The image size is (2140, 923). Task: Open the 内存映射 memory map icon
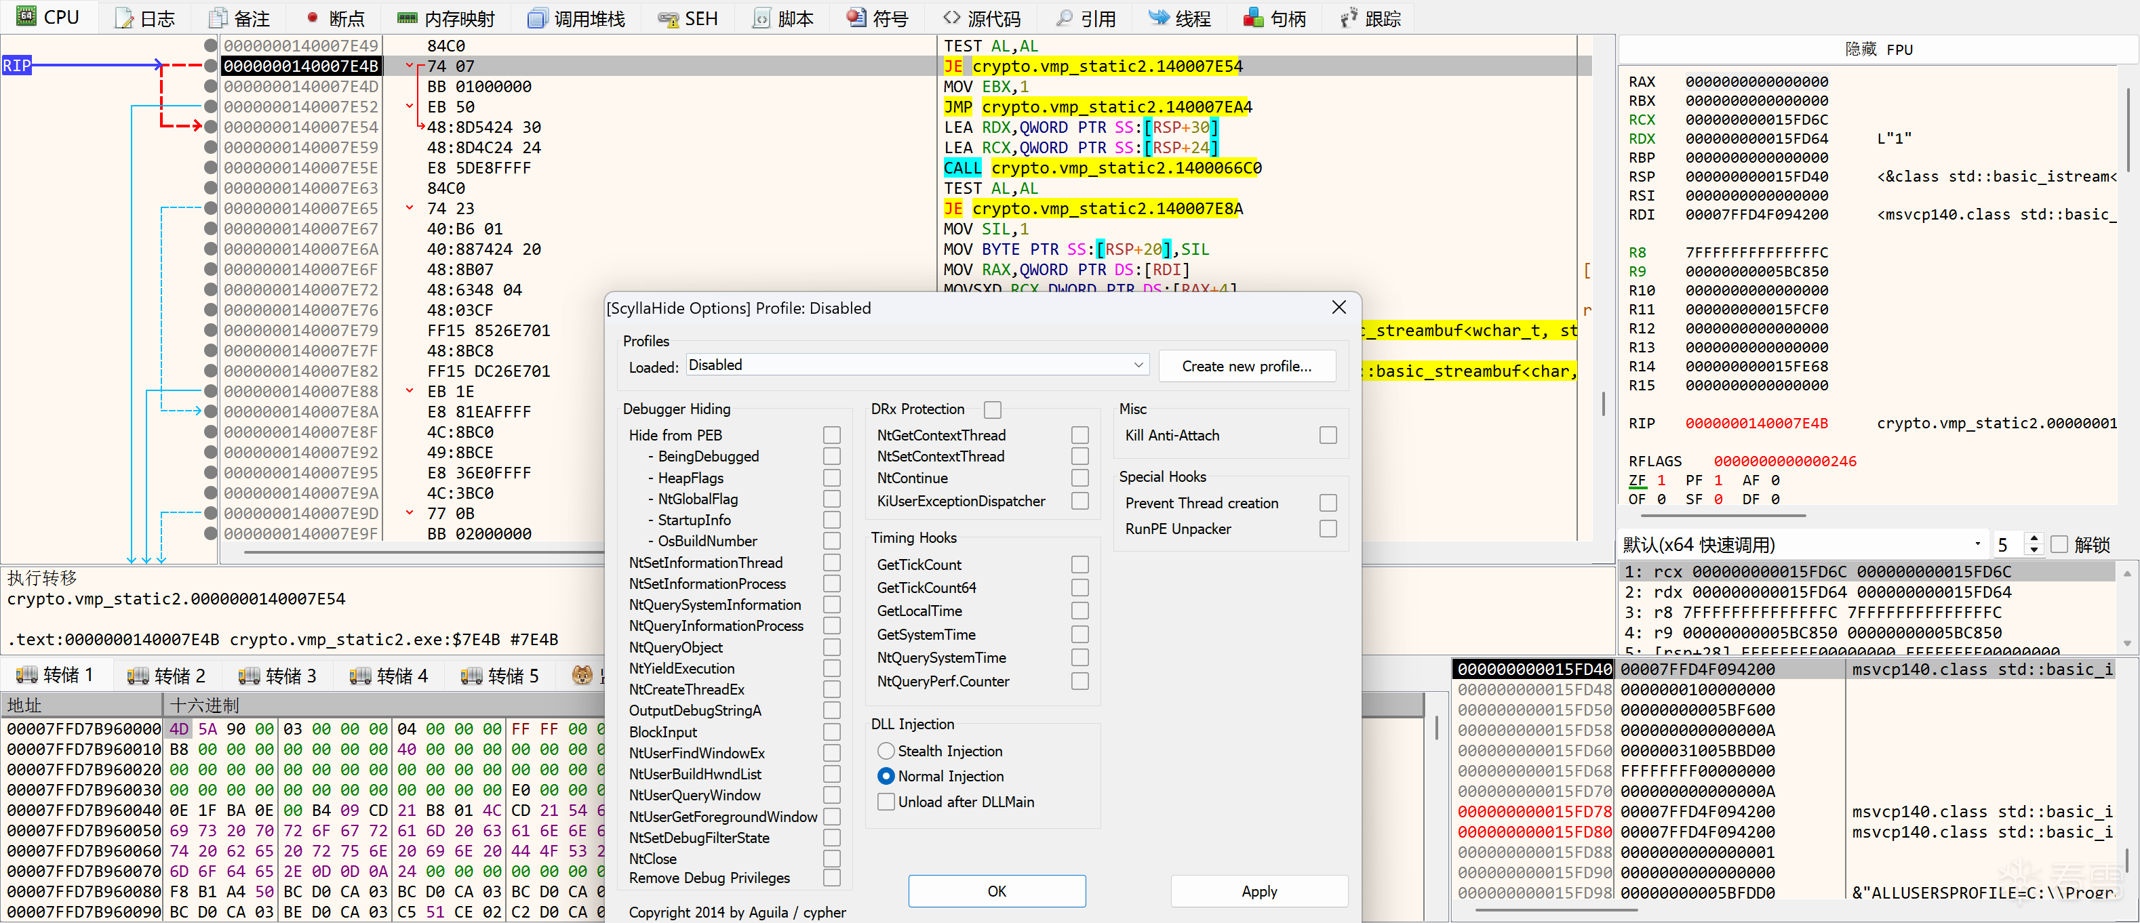coord(407,18)
